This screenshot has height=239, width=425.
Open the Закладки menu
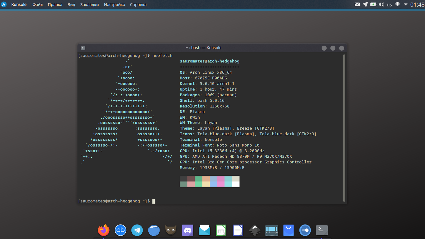point(89,5)
